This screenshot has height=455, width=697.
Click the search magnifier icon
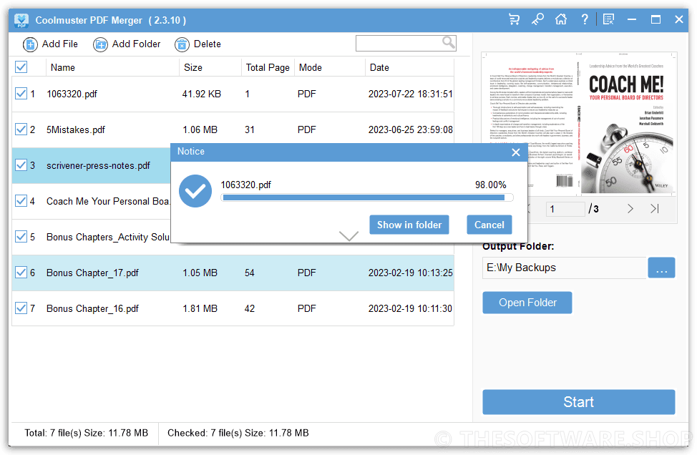click(449, 43)
